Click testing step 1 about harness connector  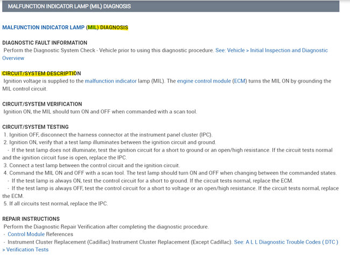coord(108,135)
